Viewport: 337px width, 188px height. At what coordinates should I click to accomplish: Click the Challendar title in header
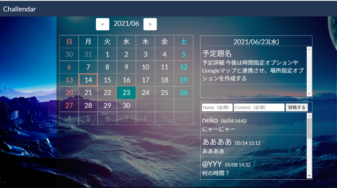click(x=20, y=9)
